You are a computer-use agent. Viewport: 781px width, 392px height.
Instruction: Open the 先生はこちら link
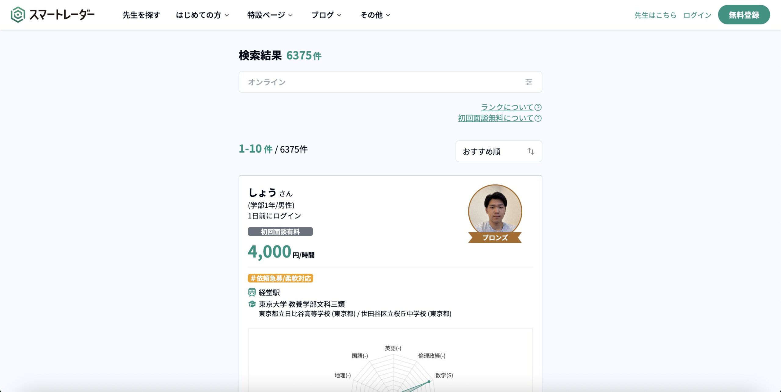655,15
